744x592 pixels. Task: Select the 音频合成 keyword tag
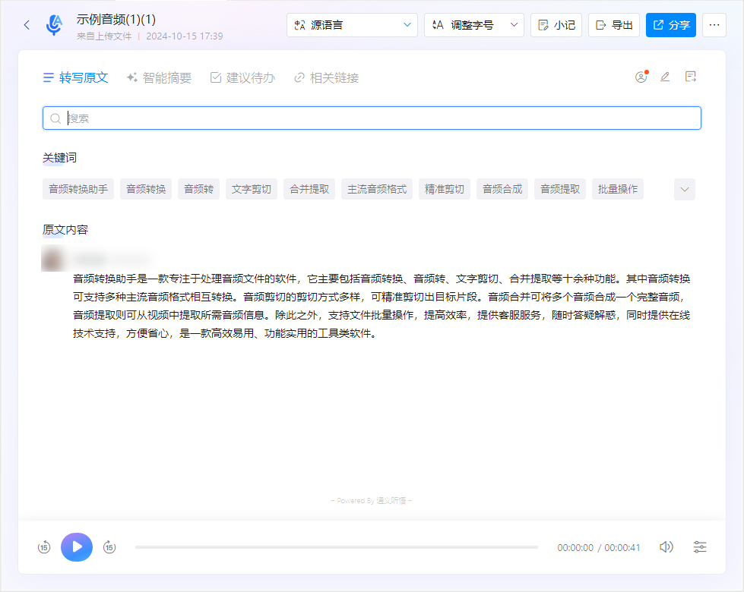[x=502, y=189]
